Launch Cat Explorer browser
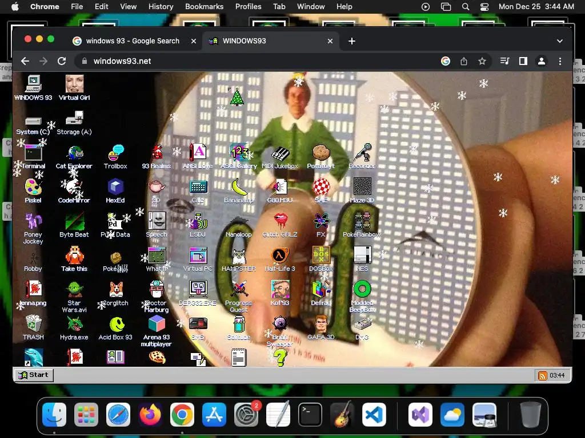The width and height of the screenshot is (585, 438). tap(74, 157)
